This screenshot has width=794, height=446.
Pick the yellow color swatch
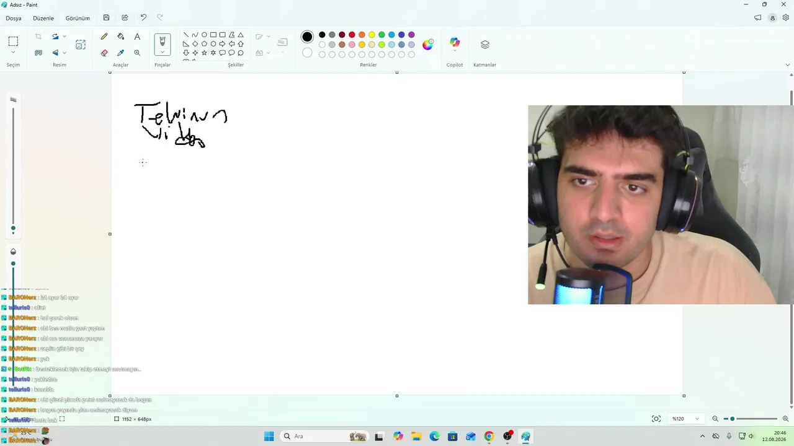pos(372,35)
